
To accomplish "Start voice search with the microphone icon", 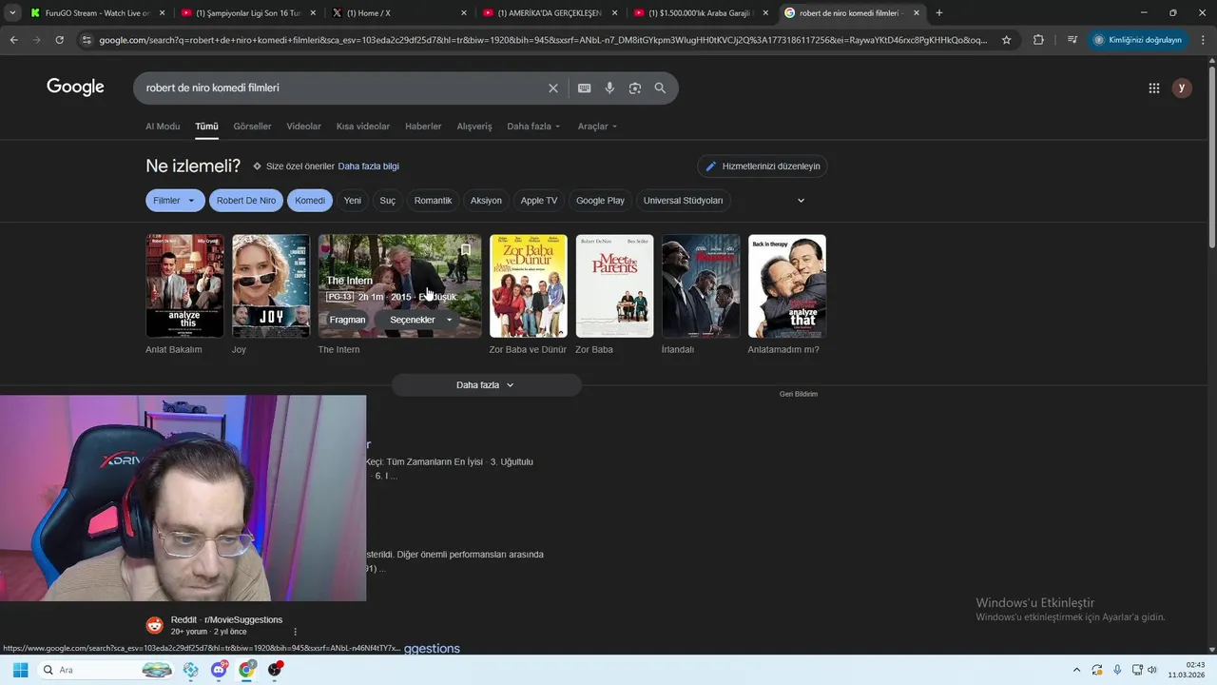I will [609, 88].
